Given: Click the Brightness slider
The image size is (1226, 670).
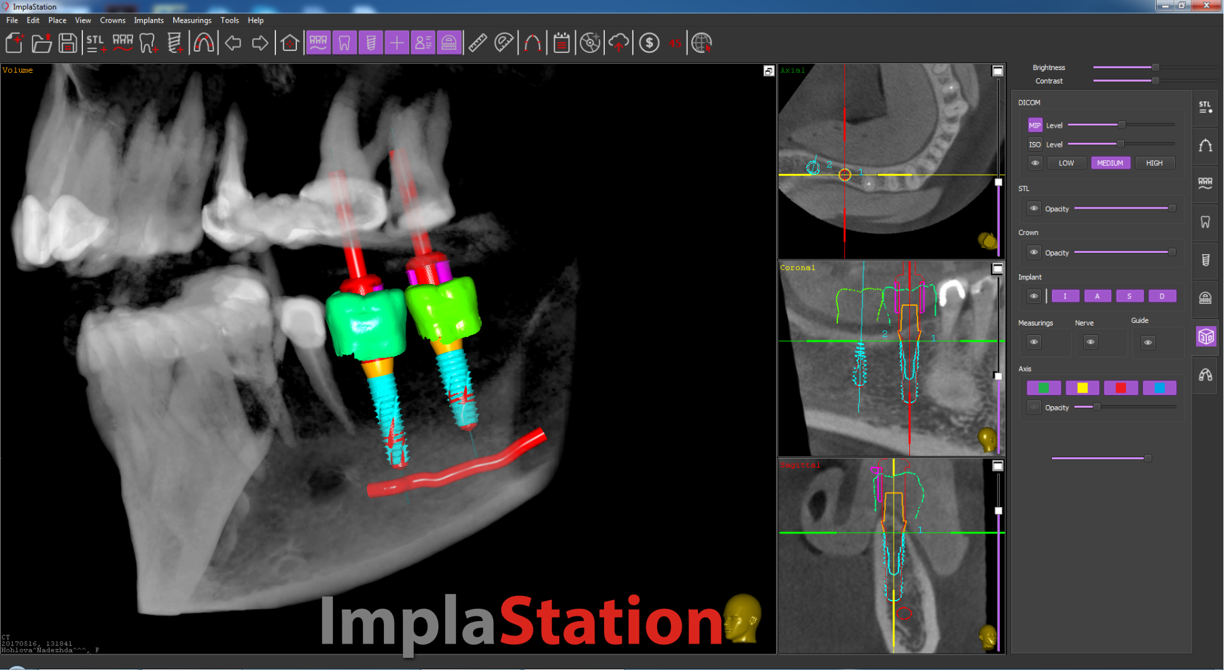Looking at the screenshot, I should click(x=1155, y=67).
